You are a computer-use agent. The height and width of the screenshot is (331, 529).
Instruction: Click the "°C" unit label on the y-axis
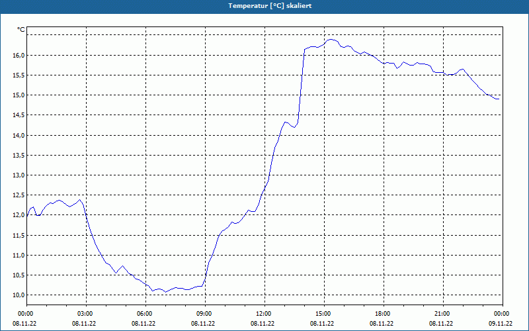coord(20,30)
